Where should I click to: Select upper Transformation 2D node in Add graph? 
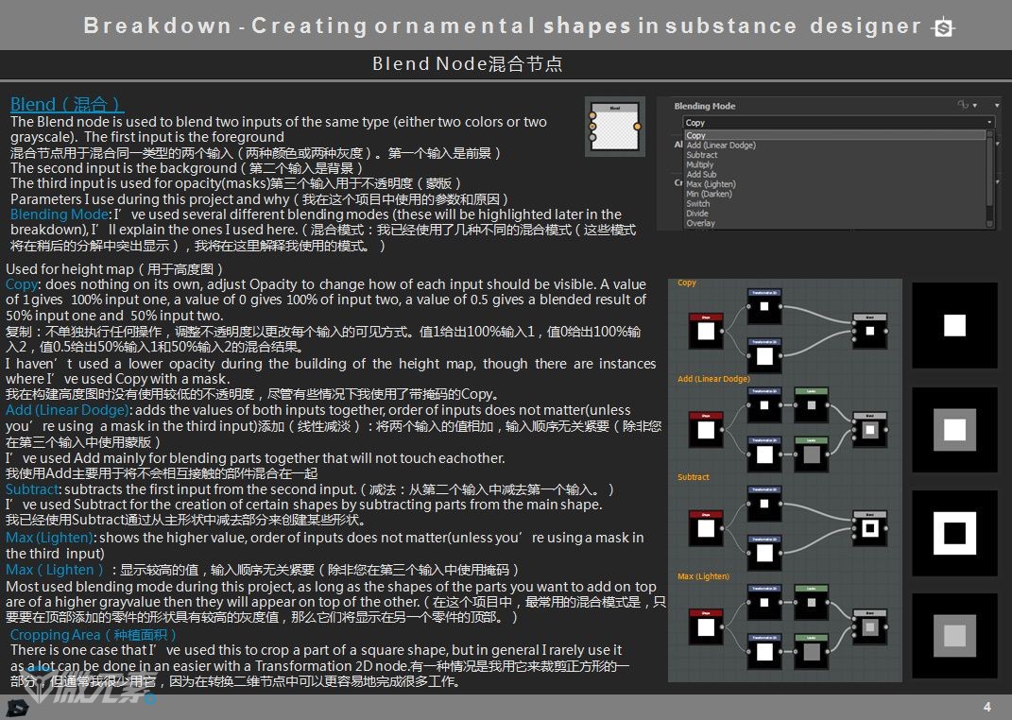point(764,405)
